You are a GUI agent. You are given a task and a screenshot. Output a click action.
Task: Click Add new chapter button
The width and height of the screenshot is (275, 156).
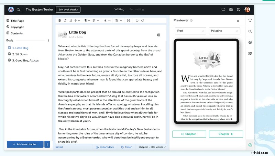pyautogui.click(x=25, y=144)
